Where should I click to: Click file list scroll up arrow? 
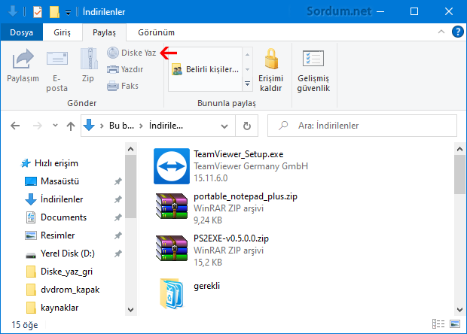(x=460, y=149)
